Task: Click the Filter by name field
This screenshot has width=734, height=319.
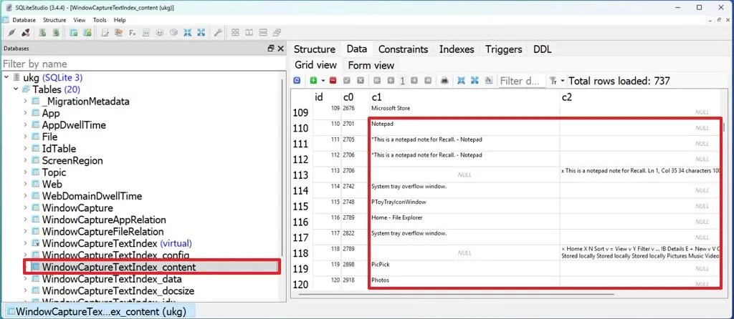Action: pyautogui.click(x=143, y=64)
